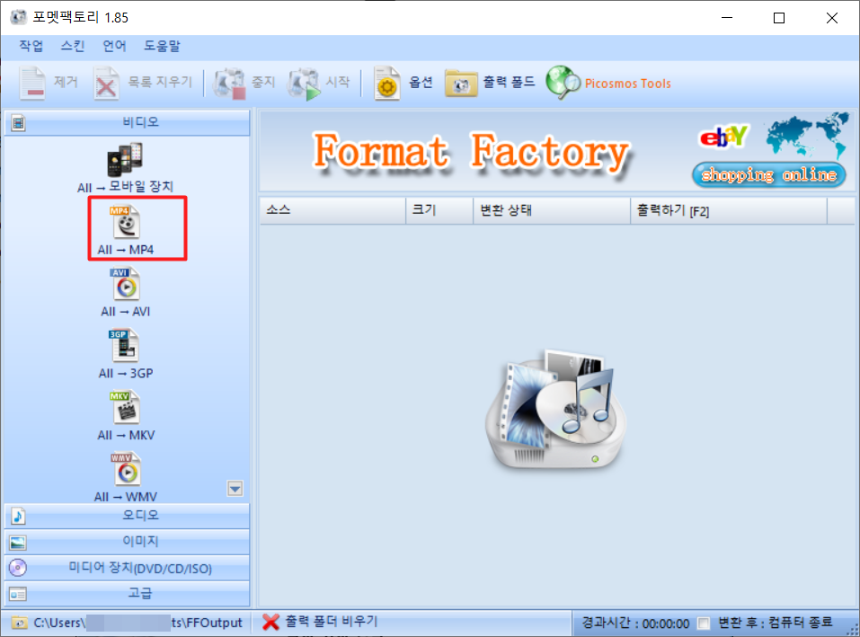Click the Format Factory app icon in title bar
This screenshot has height=637, width=860.
click(18, 17)
